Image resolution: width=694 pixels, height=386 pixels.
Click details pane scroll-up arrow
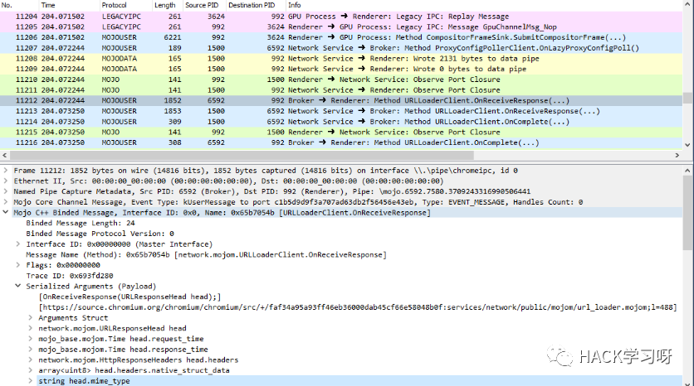[687, 170]
